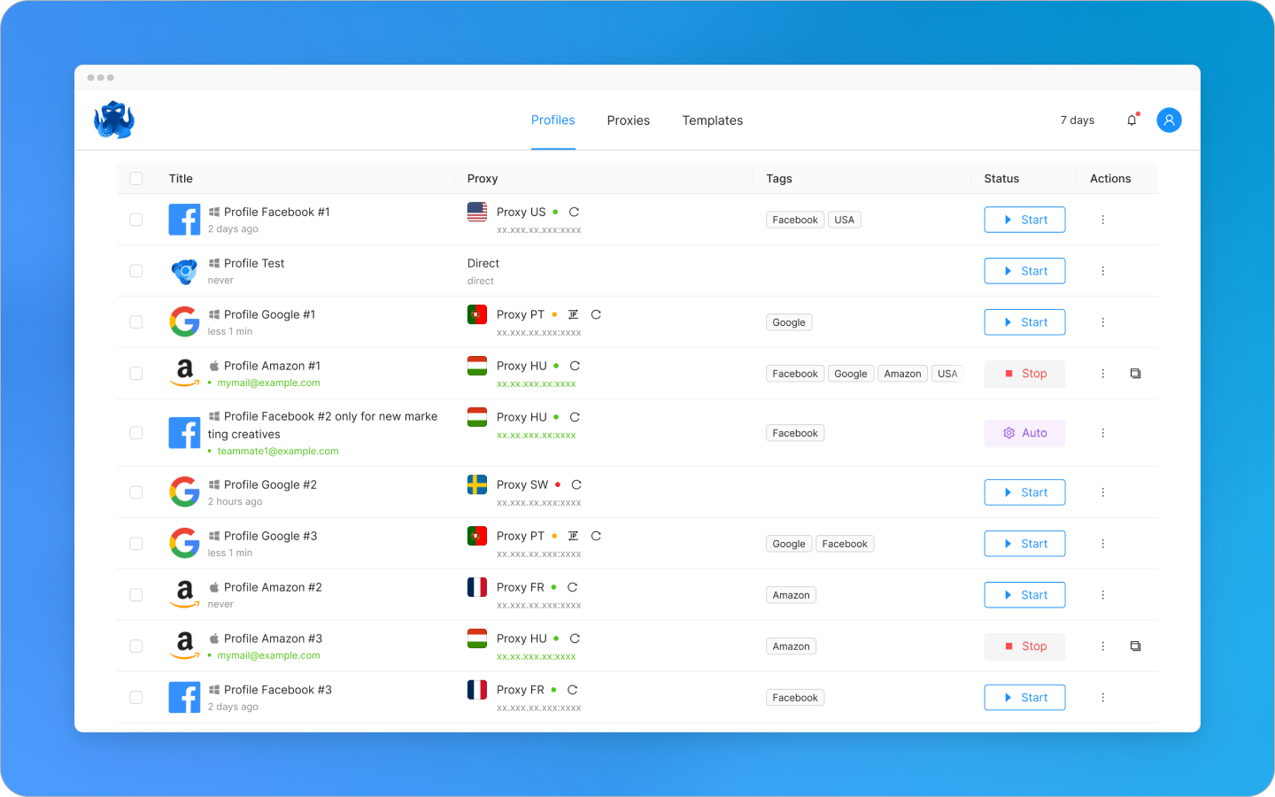Click the change-IP icon on Profile Google #3
Screen dimensions: 1275x797
point(573,537)
